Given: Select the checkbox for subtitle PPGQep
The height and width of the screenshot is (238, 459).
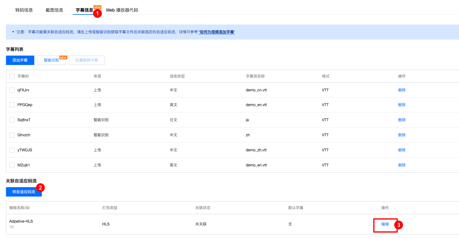Looking at the screenshot, I should (12, 105).
